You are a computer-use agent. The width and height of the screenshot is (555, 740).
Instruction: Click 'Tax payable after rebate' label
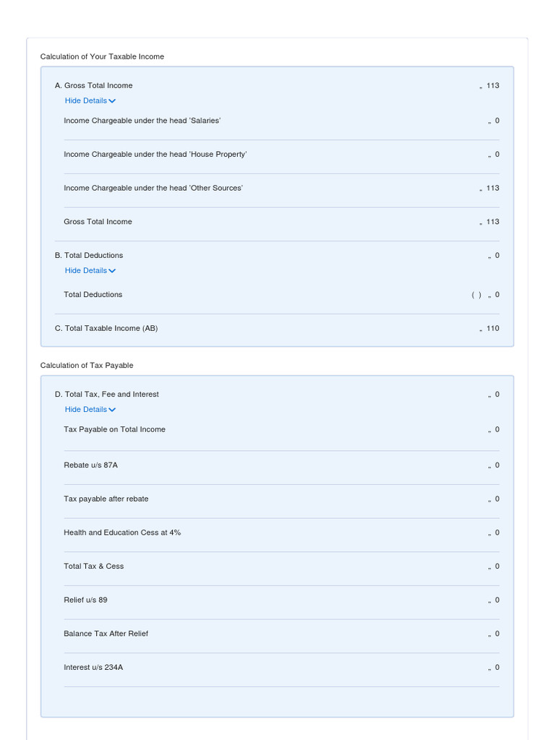(106, 499)
